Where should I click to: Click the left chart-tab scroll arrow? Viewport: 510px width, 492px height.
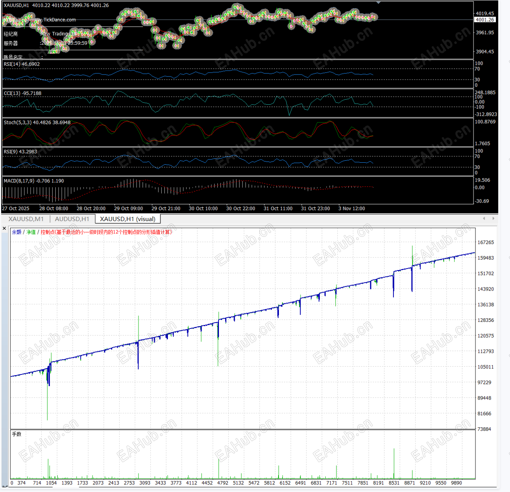484,218
